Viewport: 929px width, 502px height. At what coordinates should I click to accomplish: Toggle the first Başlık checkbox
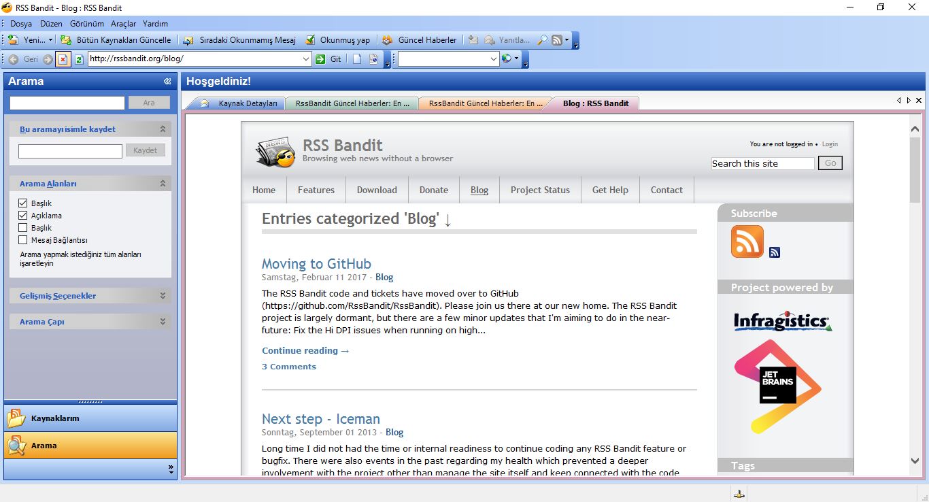point(23,203)
